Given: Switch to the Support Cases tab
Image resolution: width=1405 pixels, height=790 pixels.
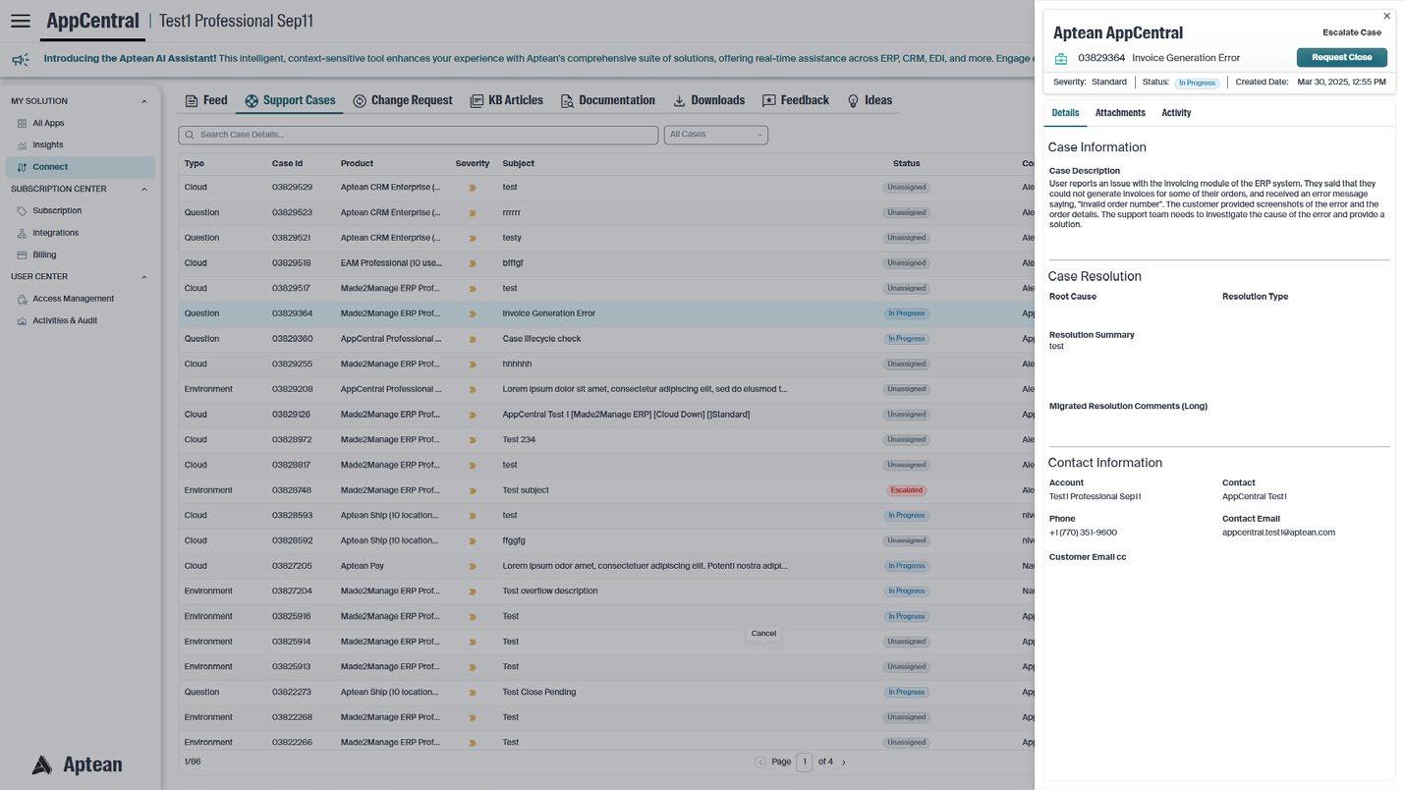Looking at the screenshot, I should click(x=290, y=100).
